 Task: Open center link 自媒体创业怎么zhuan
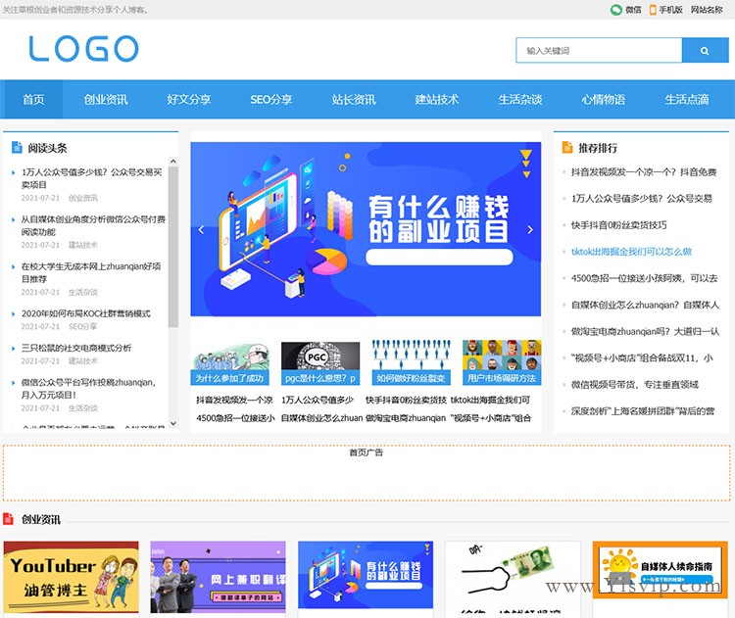pyautogui.click(x=322, y=417)
